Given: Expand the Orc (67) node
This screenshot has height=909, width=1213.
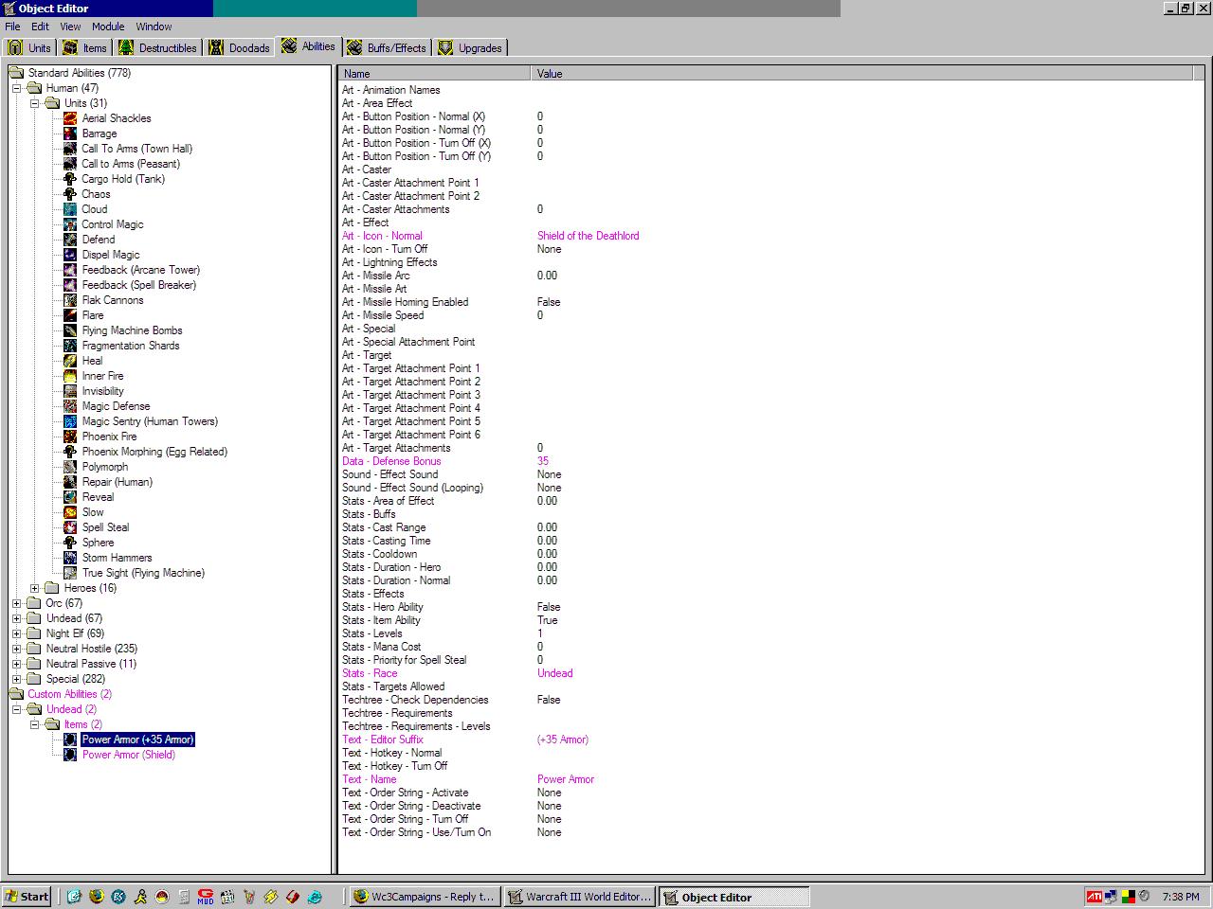Looking at the screenshot, I should [x=17, y=603].
